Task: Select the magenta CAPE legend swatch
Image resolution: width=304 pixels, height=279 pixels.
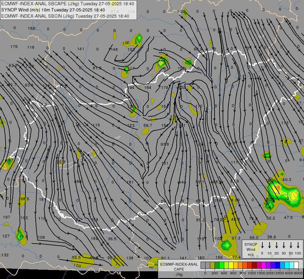Action: 264,265
